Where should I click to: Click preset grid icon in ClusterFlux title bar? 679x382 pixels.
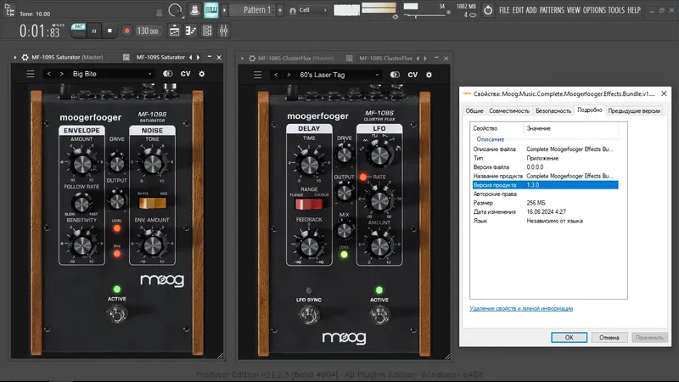[x=349, y=58]
